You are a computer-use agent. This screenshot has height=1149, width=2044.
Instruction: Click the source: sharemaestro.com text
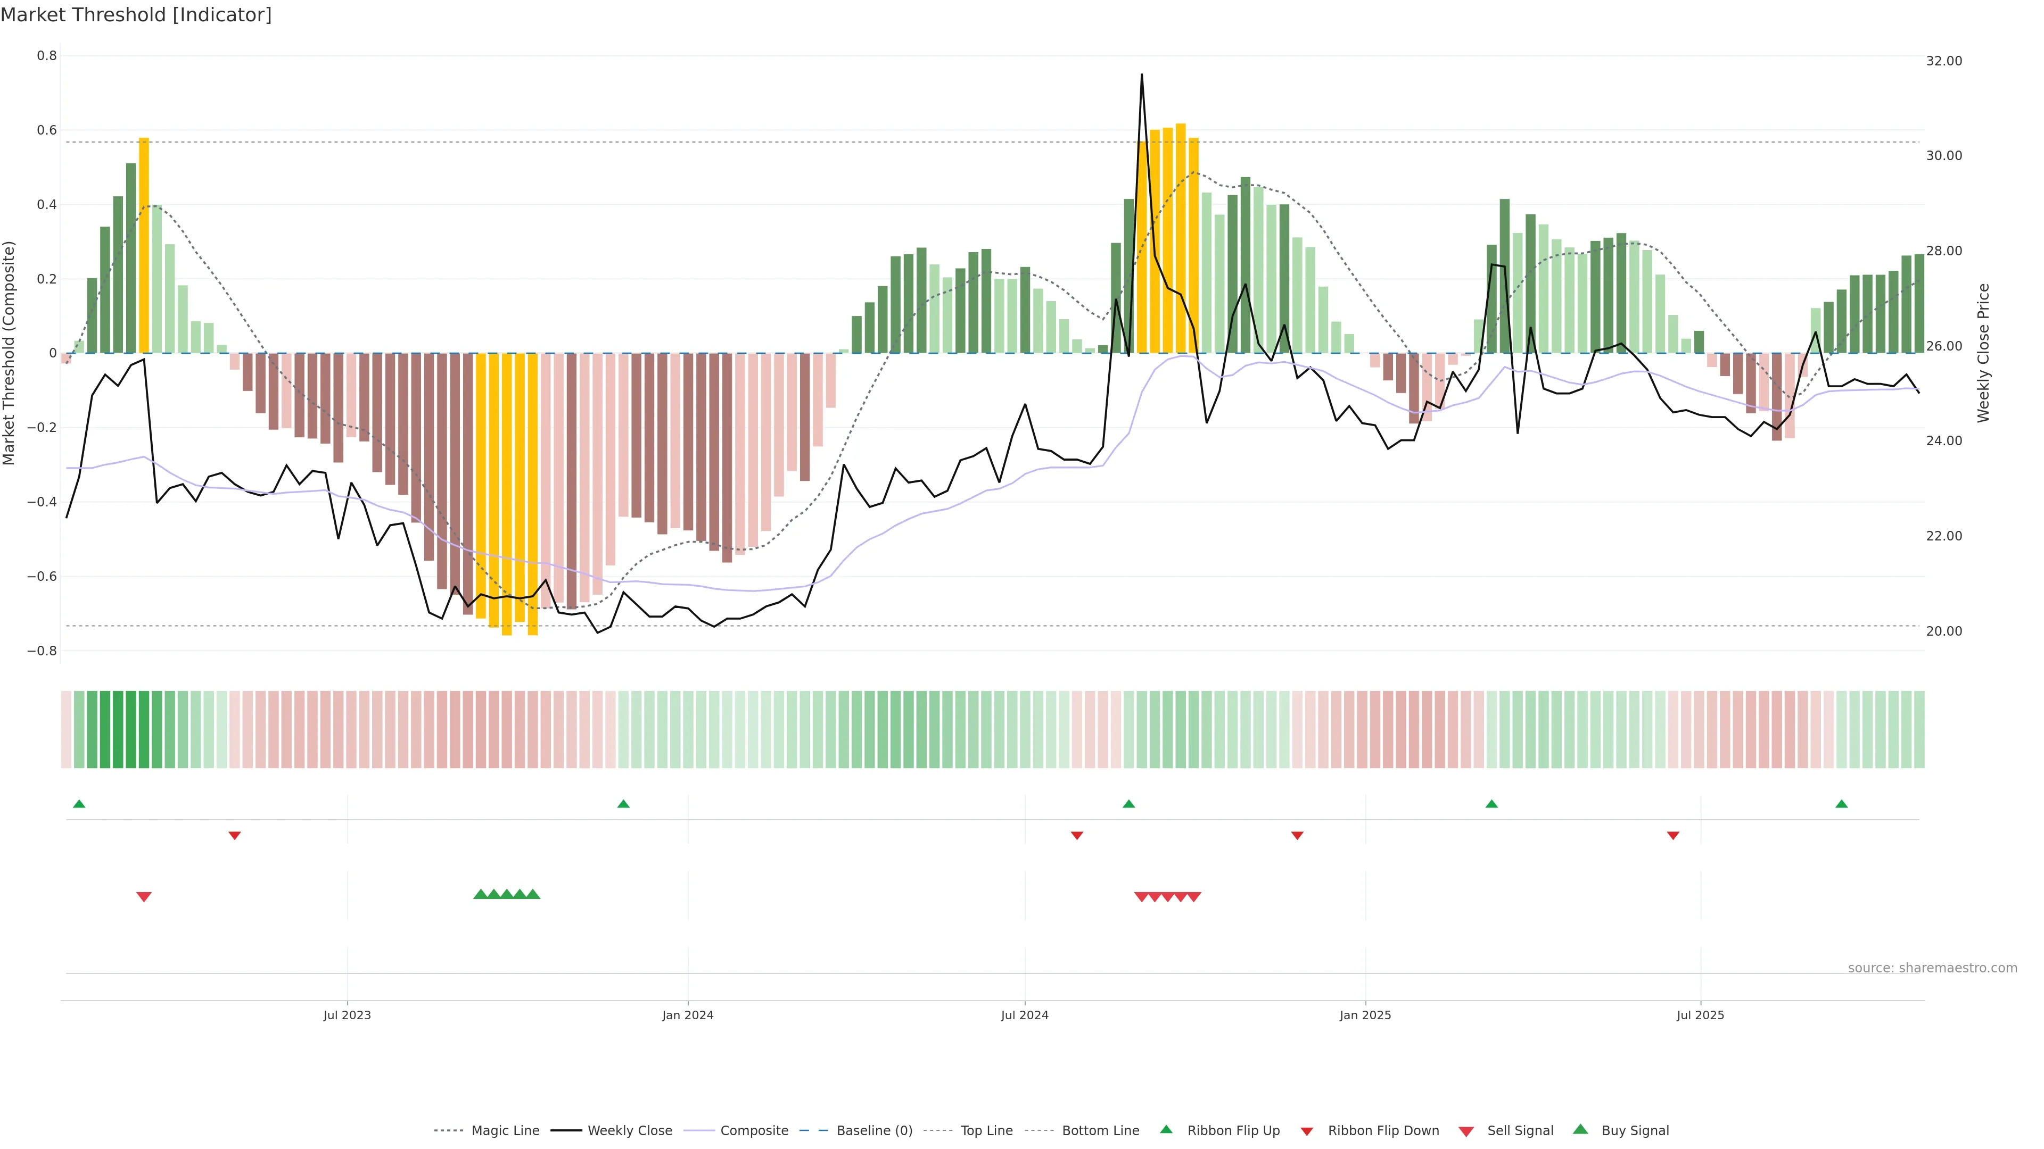point(1932,968)
